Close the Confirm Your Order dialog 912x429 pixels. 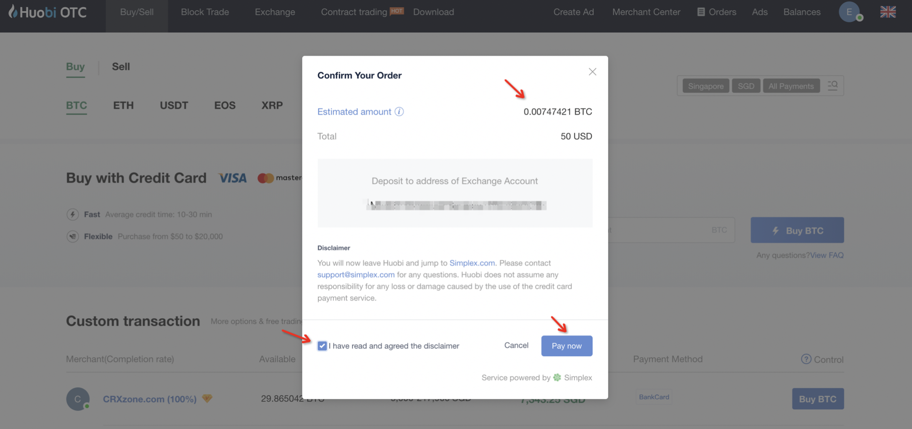point(592,72)
